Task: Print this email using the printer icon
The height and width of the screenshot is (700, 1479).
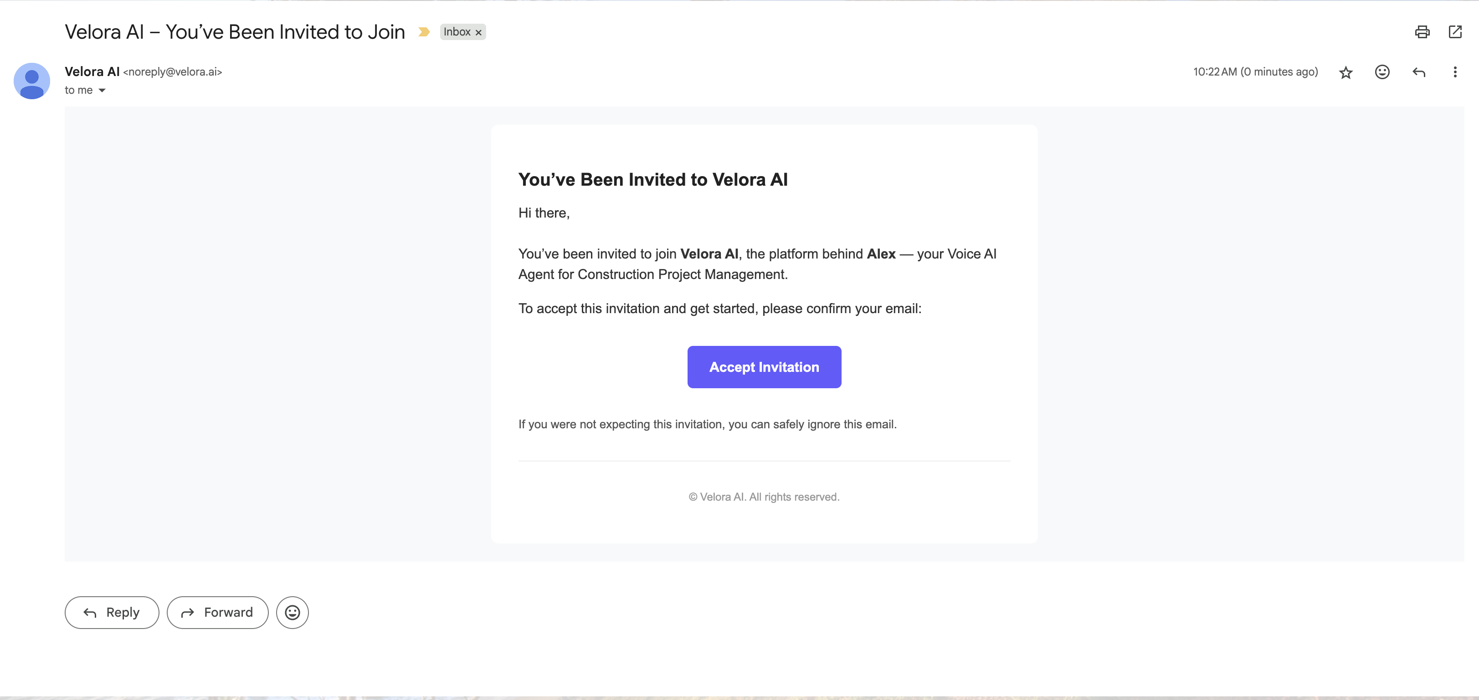Action: [1422, 32]
